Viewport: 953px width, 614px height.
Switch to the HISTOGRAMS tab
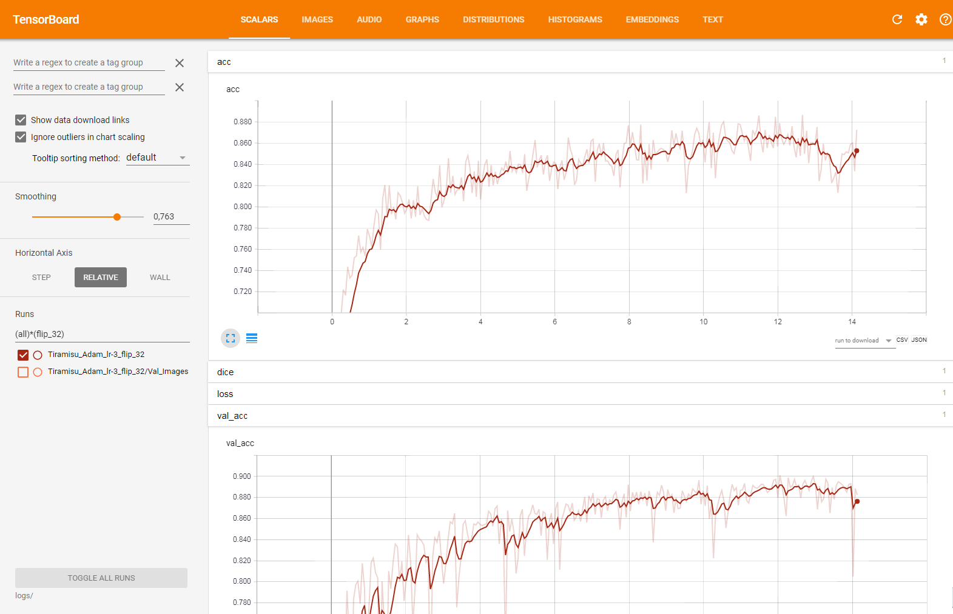point(575,19)
